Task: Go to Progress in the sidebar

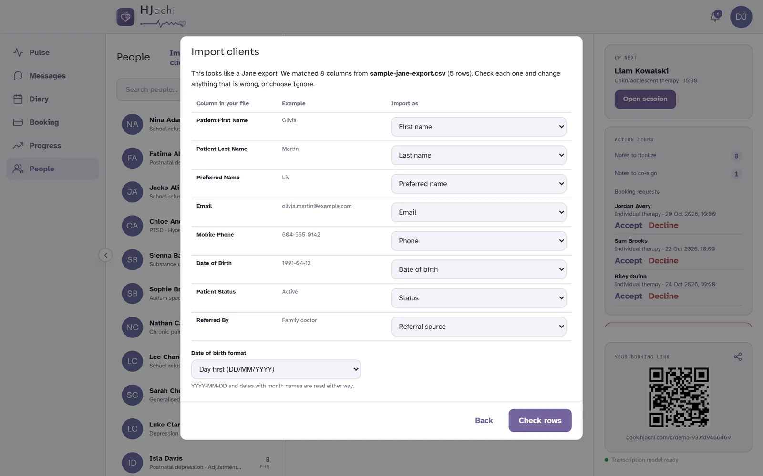Action: tap(52, 146)
